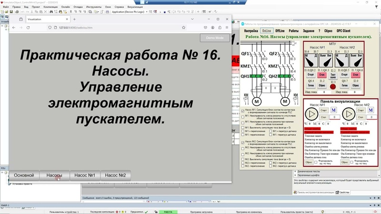Tick the №2 + перегруз датчика checkbox
This screenshot has width=381, height=214.
click(x=271, y=163)
